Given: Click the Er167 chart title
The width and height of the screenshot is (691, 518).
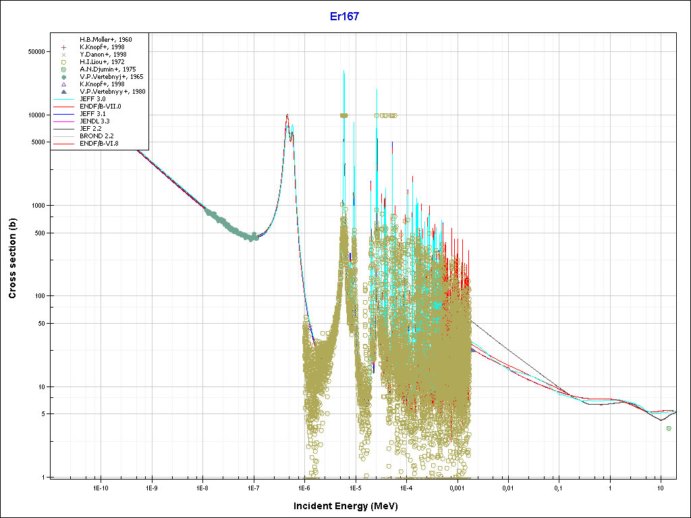Looking at the screenshot, I should (345, 17).
